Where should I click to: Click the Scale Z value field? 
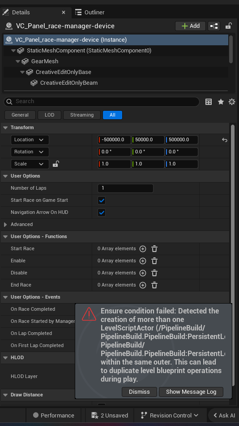point(182,164)
